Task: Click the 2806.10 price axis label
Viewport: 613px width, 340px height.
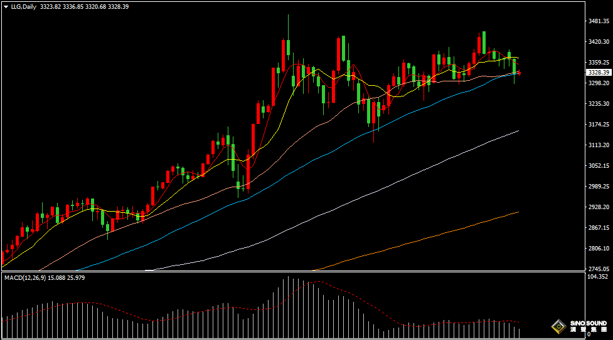Action: [599, 248]
